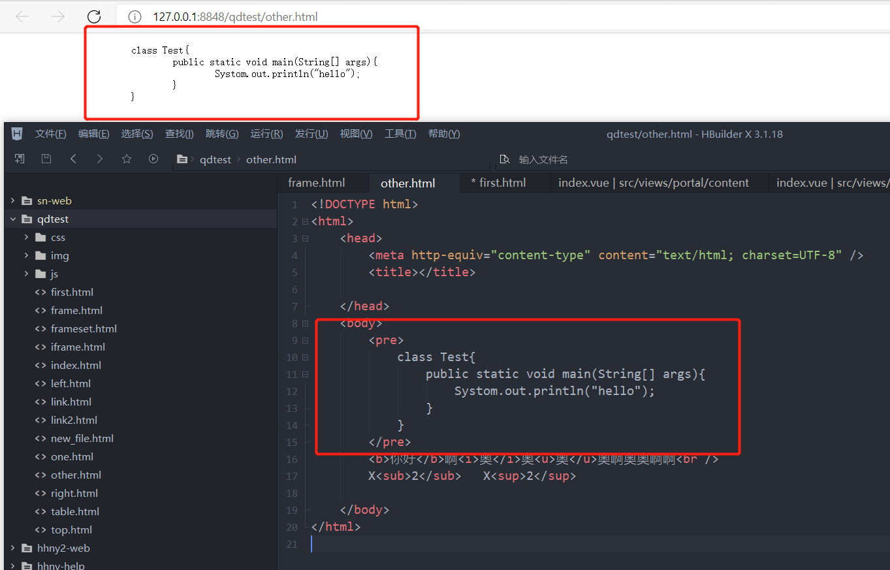Open table.html in the file tree
Screen dimensions: 890x570
pos(75,511)
